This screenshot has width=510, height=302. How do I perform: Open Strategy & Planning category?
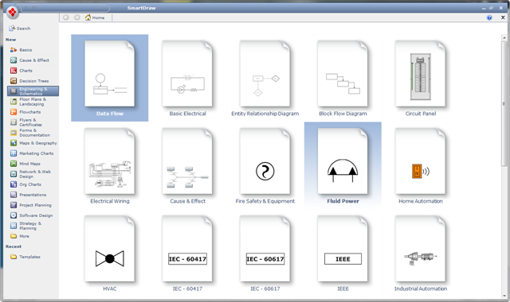(x=25, y=226)
